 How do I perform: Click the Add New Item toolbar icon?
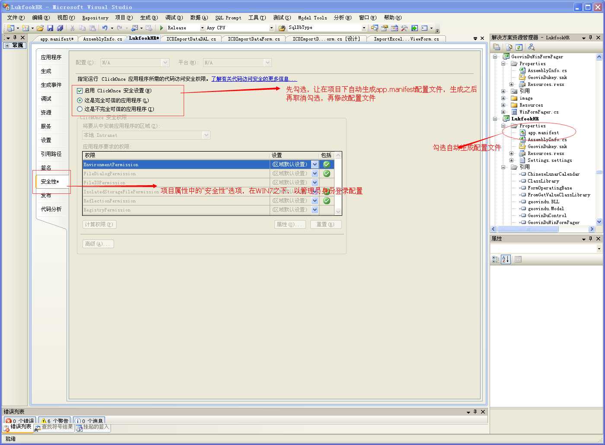[25, 28]
